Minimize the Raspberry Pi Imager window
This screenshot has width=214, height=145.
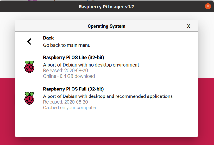point(197,7)
